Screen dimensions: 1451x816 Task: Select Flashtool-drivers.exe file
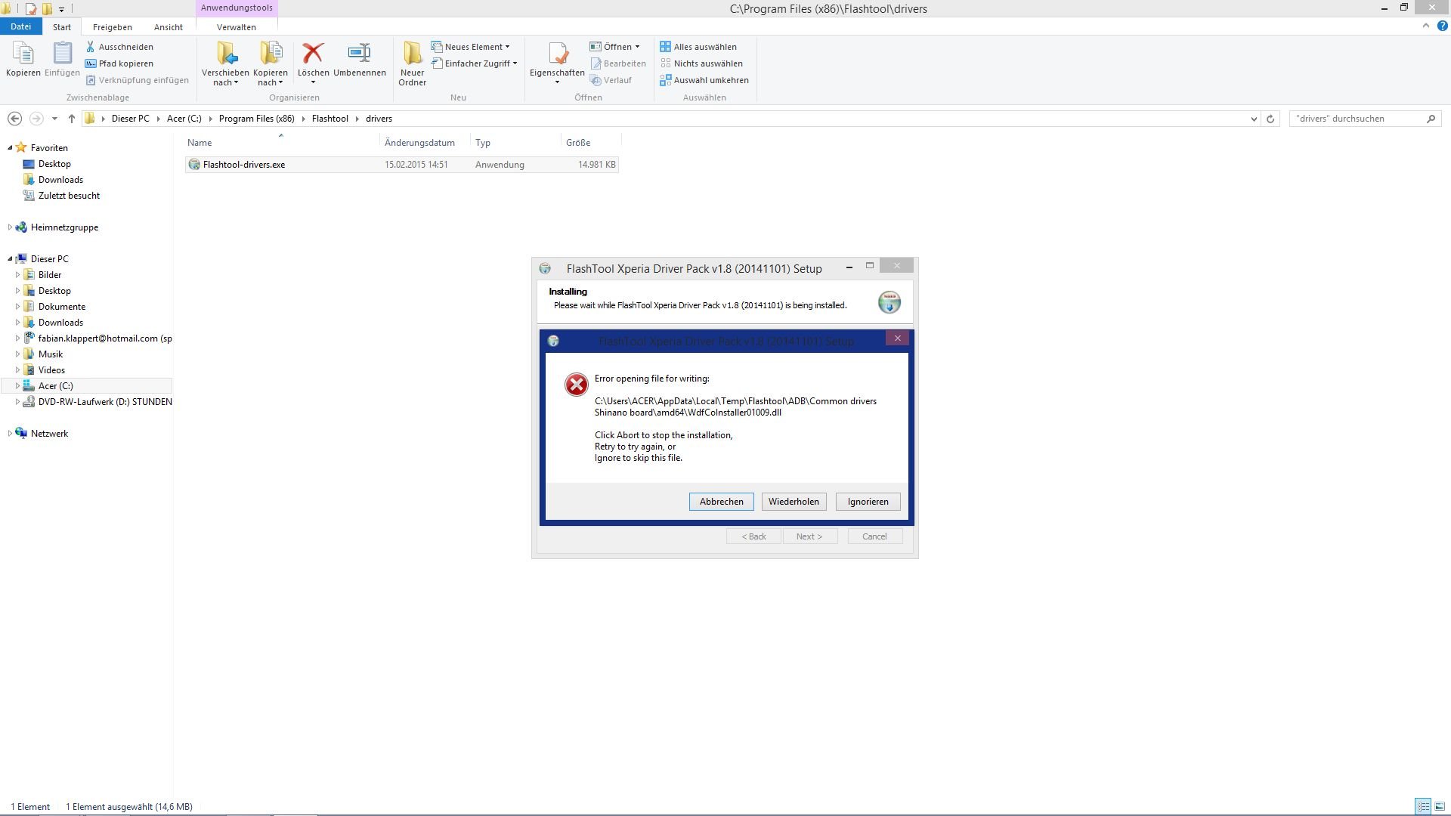[401, 165]
